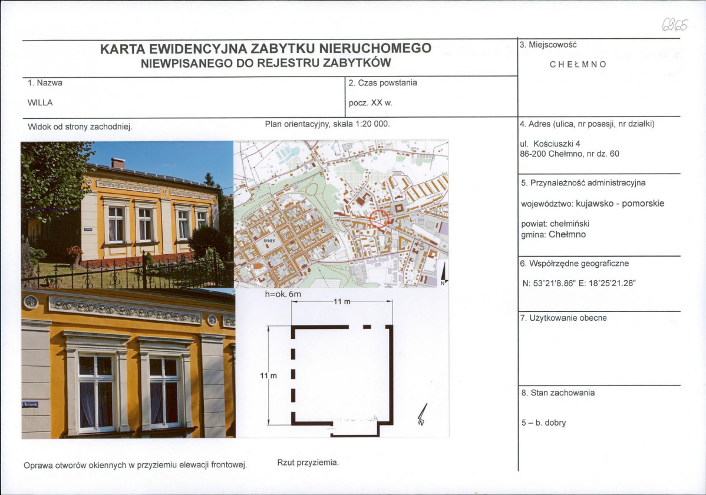This screenshot has height=495, width=706.
Task: Select '8. Stan zachowania' label
Action: [x=558, y=393]
